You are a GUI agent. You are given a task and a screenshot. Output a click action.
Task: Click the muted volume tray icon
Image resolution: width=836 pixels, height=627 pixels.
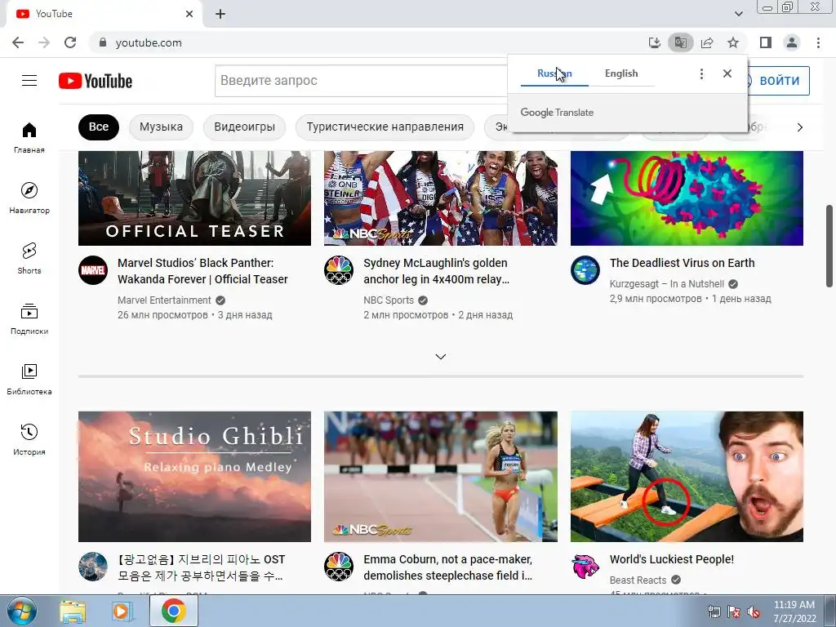[x=754, y=611]
